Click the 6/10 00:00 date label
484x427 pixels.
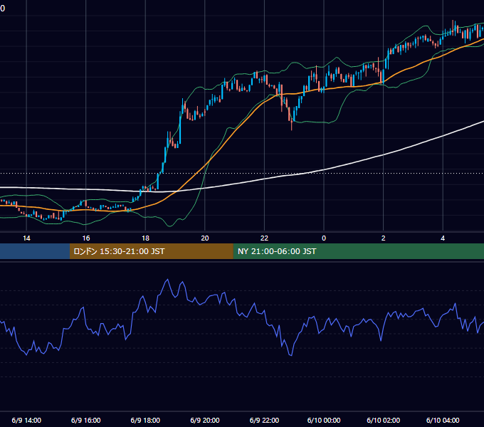(324, 420)
